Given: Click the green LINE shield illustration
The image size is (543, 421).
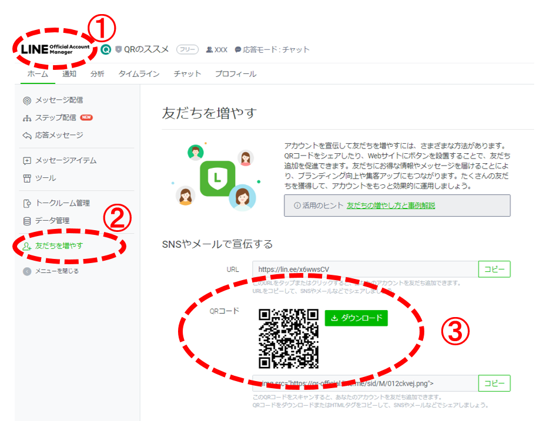Looking at the screenshot, I should coord(217,178).
